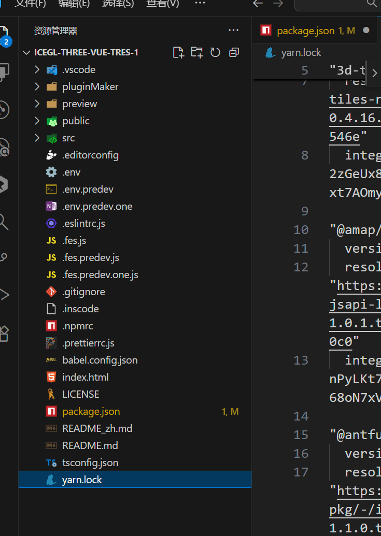Click the navigate back arrow
Image resolution: width=381 pixels, height=536 pixels.
pos(258,4)
